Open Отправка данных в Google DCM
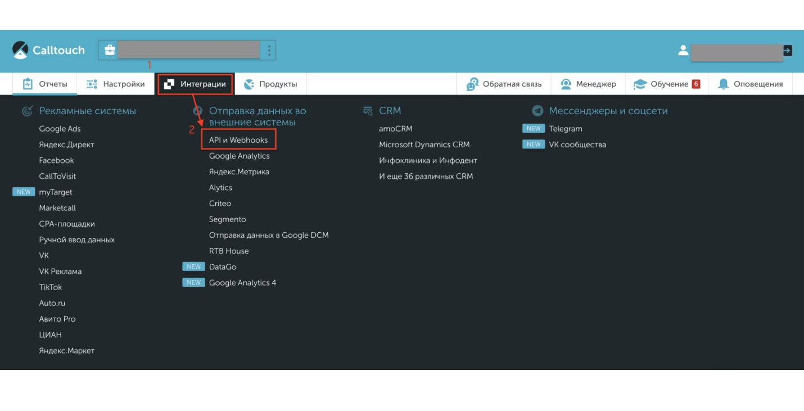 tap(269, 235)
